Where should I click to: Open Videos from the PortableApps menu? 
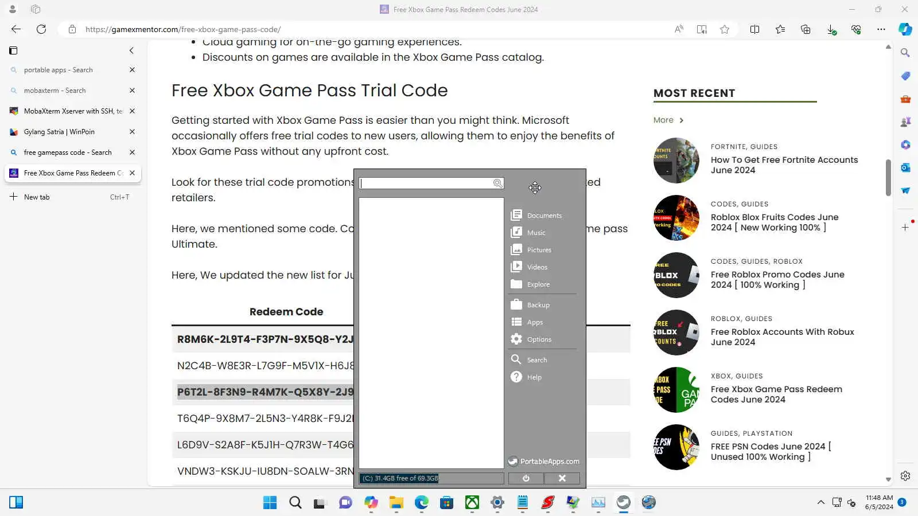point(529,267)
